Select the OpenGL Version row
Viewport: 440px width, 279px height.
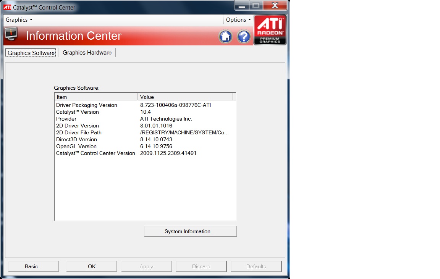point(145,146)
